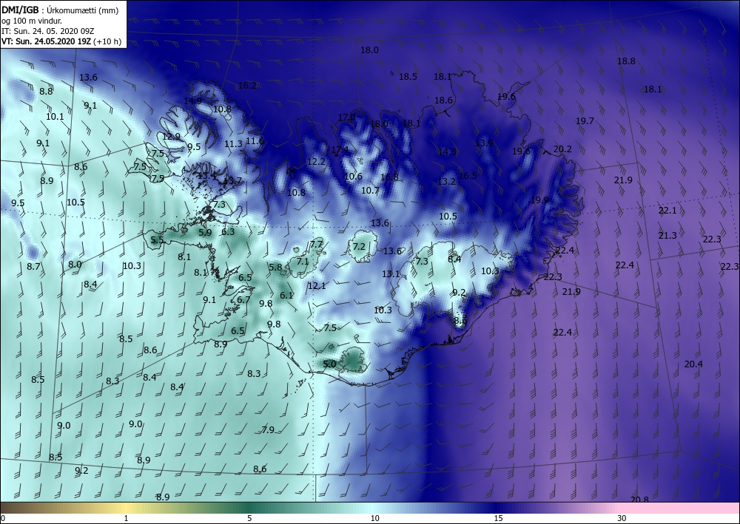Viewport: 740px width, 524px height.
Task: Click the 8.8 value on the map
Action: click(46, 92)
